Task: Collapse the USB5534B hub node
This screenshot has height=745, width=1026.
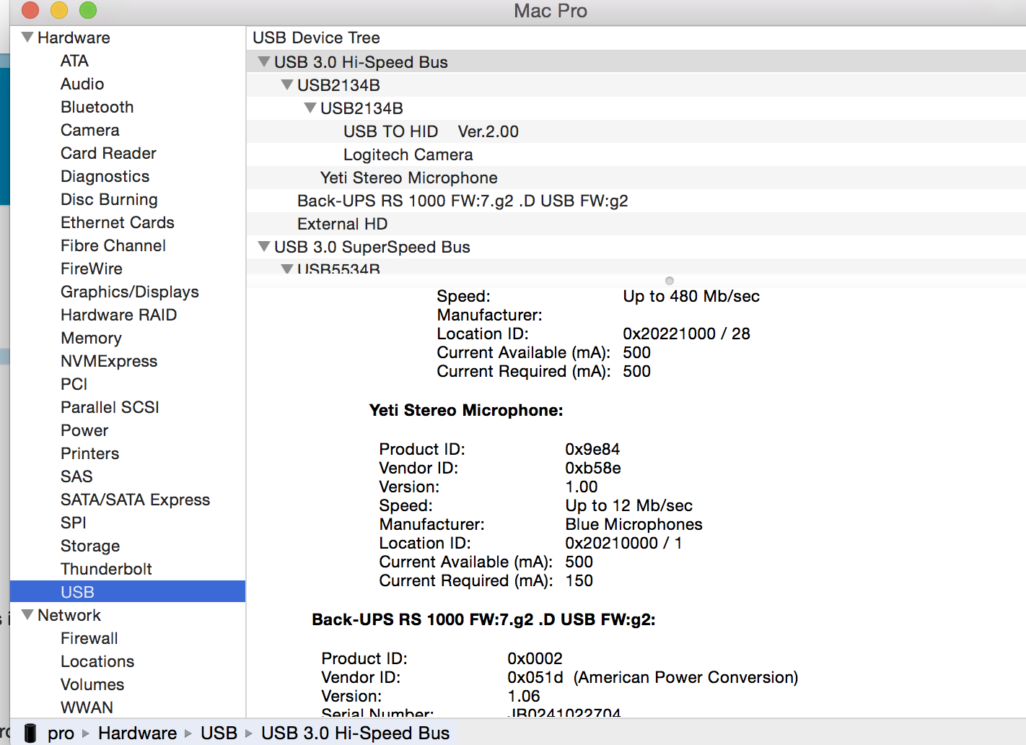Action: [287, 269]
